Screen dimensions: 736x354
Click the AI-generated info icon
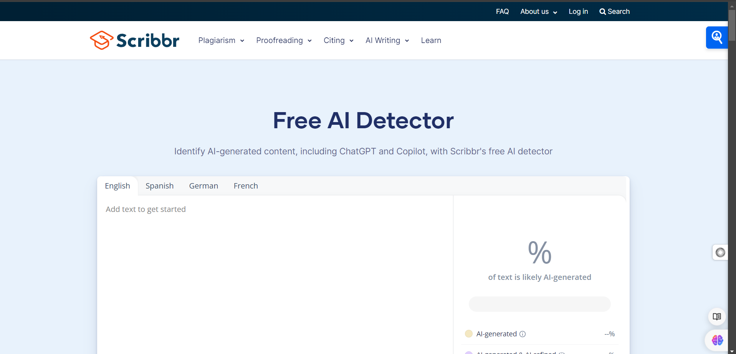pos(523,334)
